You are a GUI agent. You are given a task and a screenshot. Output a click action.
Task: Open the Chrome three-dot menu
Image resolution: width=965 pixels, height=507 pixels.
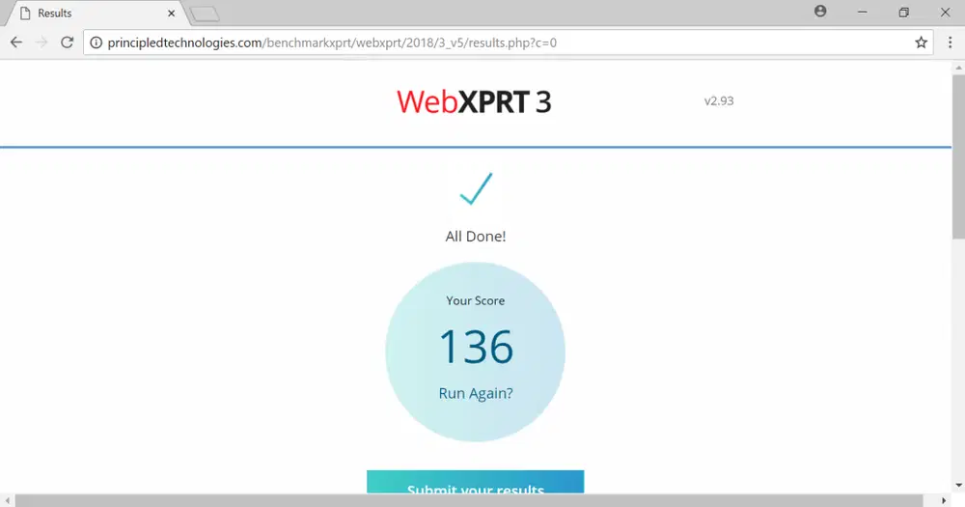(x=950, y=42)
